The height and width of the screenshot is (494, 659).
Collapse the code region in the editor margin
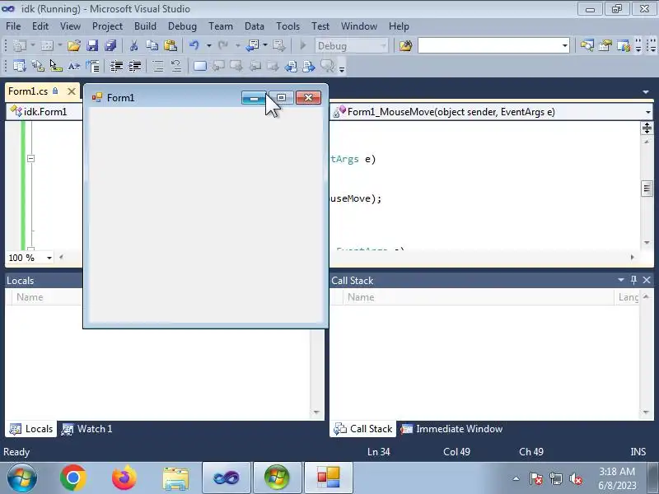(30, 158)
